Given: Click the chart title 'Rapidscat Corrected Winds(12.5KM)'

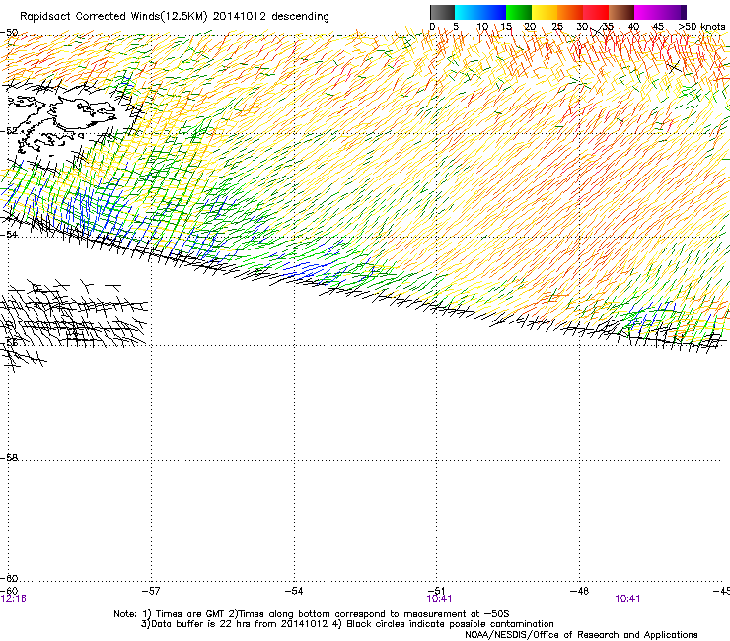Looking at the screenshot, I should 113,17.
